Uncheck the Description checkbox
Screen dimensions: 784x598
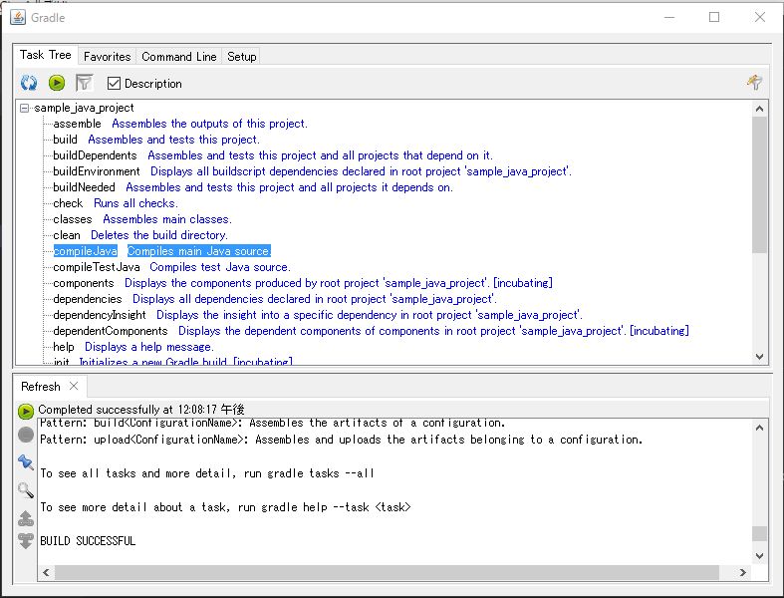(114, 84)
